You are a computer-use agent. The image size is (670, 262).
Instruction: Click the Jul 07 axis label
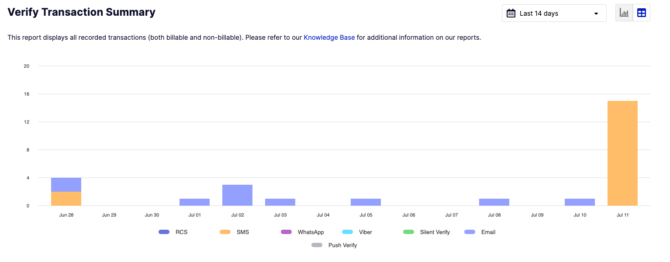(x=452, y=215)
